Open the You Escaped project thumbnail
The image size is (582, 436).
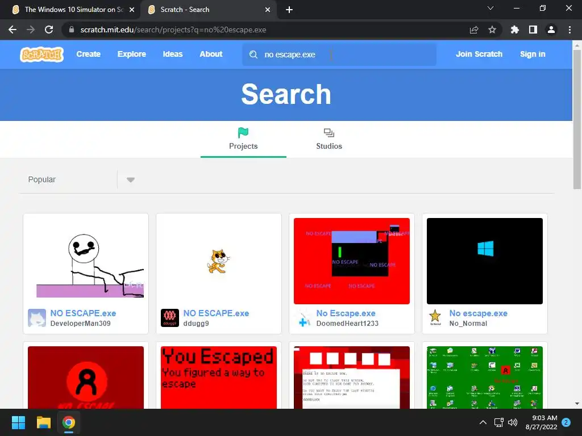pos(219,378)
